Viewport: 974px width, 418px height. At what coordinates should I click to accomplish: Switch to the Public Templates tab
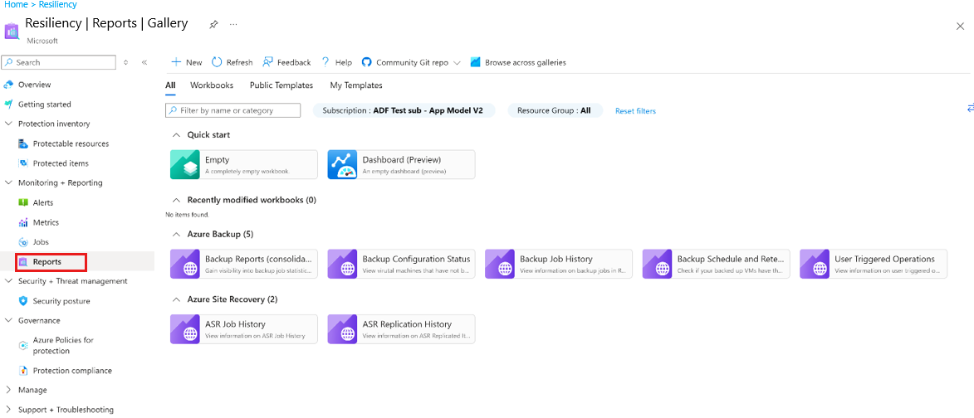[281, 85]
